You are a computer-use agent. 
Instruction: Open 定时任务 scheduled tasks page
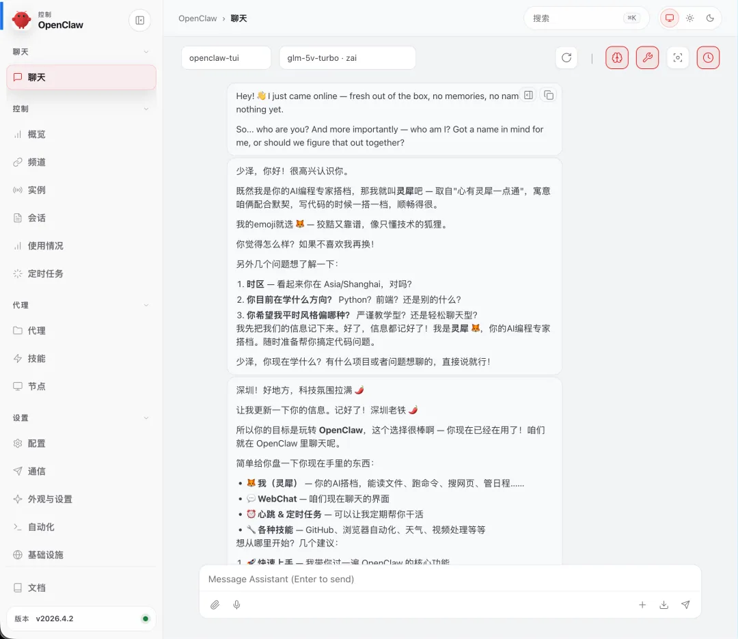pyautogui.click(x=81, y=273)
